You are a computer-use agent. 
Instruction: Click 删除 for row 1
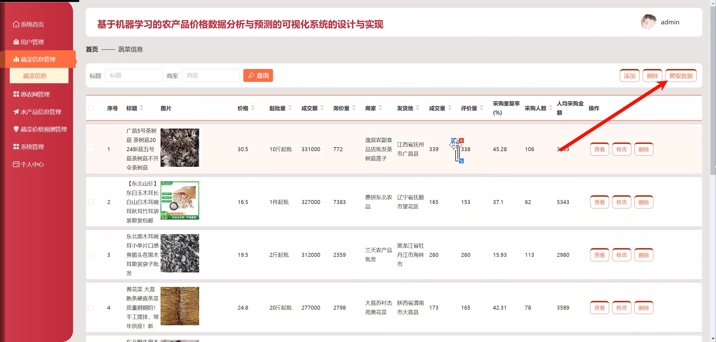(644, 149)
